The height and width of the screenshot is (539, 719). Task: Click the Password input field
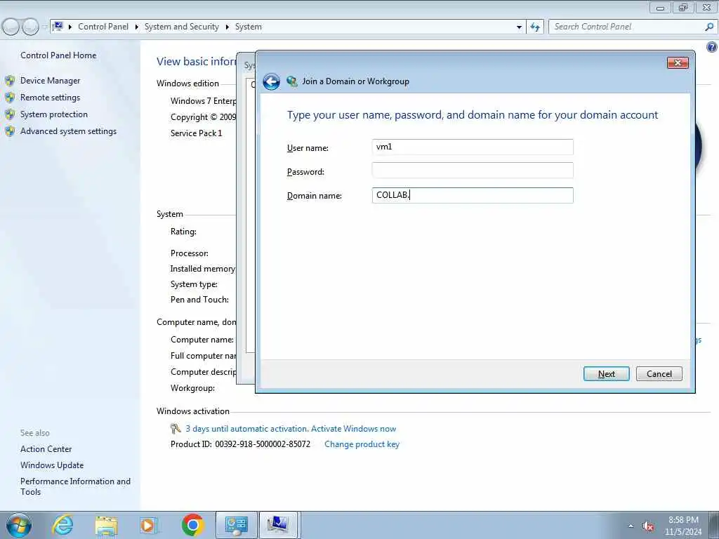[473, 171]
